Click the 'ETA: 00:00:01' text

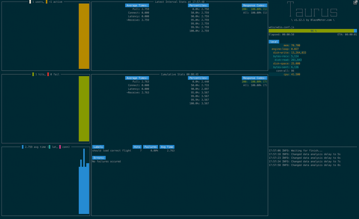pos(347,35)
